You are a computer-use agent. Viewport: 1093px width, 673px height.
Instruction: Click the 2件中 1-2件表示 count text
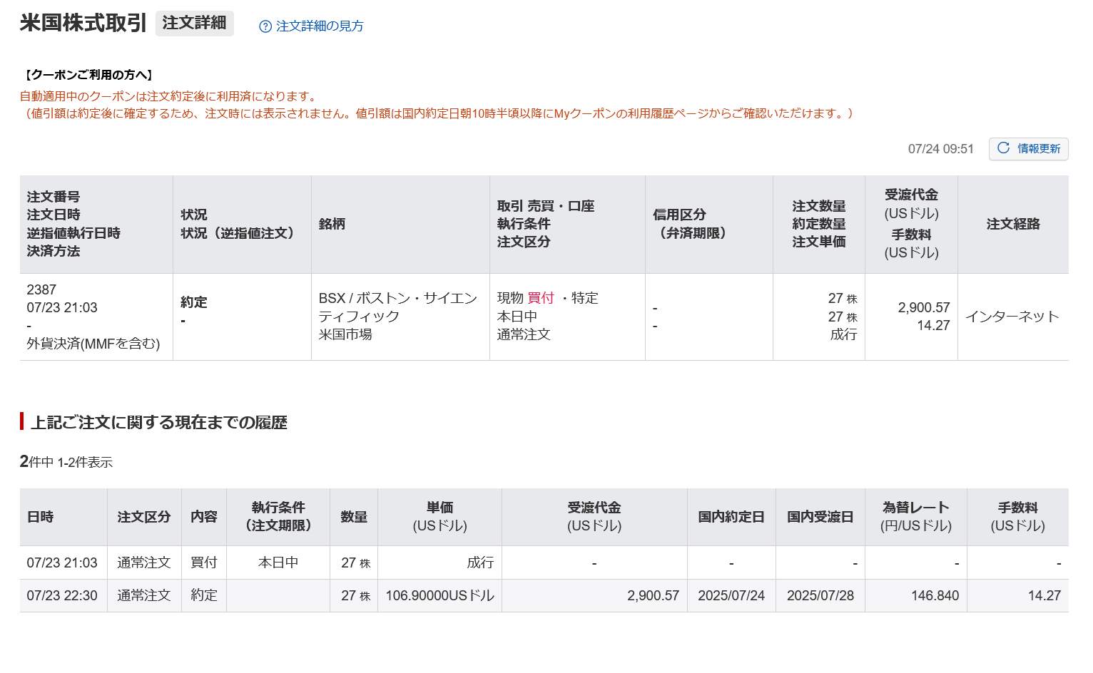pos(66,462)
